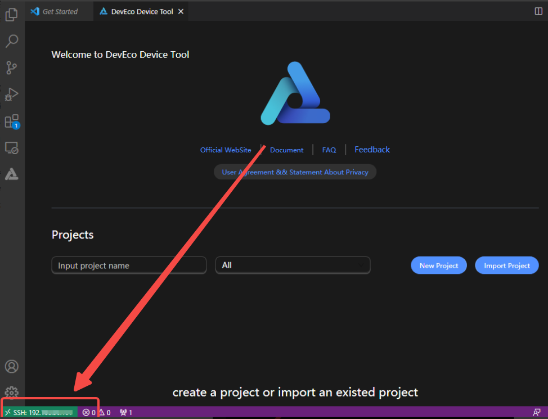Screen dimensions: 548x419
Task: Close the DevEco Device Tool tab
Action: 181,11
